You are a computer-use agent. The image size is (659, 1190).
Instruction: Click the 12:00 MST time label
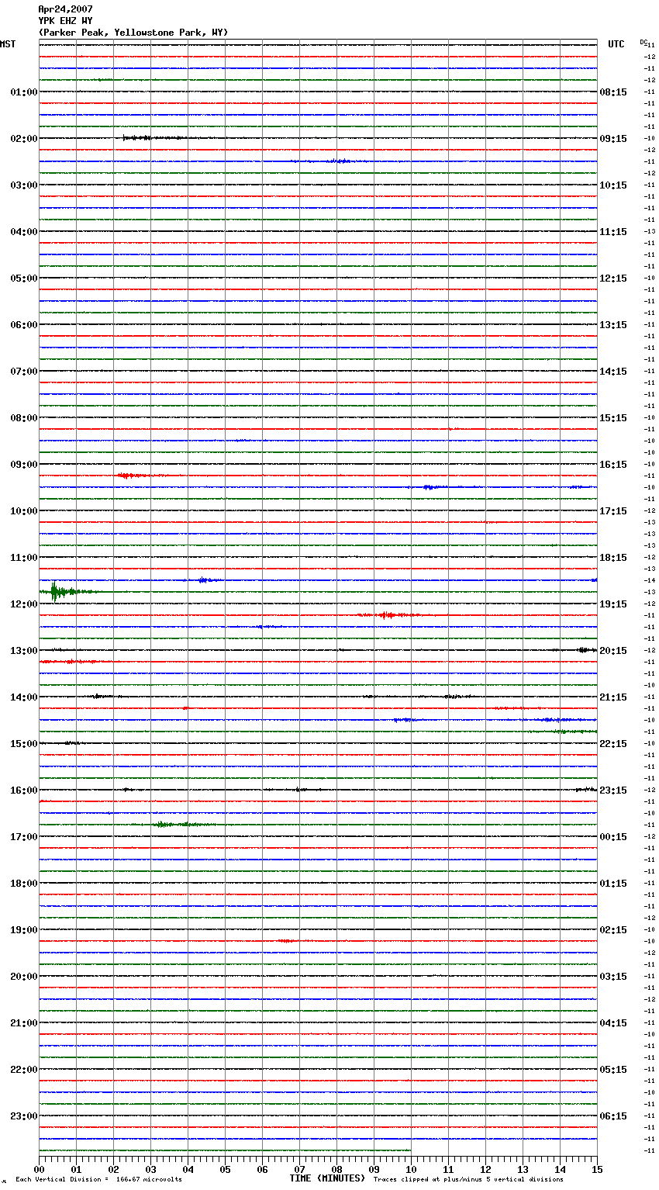click(x=24, y=604)
